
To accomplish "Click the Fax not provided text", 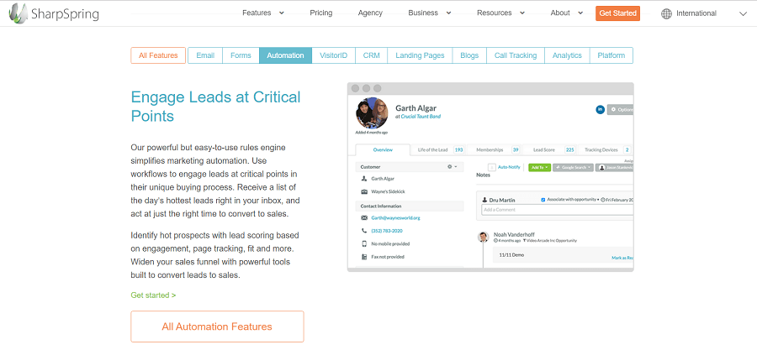I will [x=388, y=257].
